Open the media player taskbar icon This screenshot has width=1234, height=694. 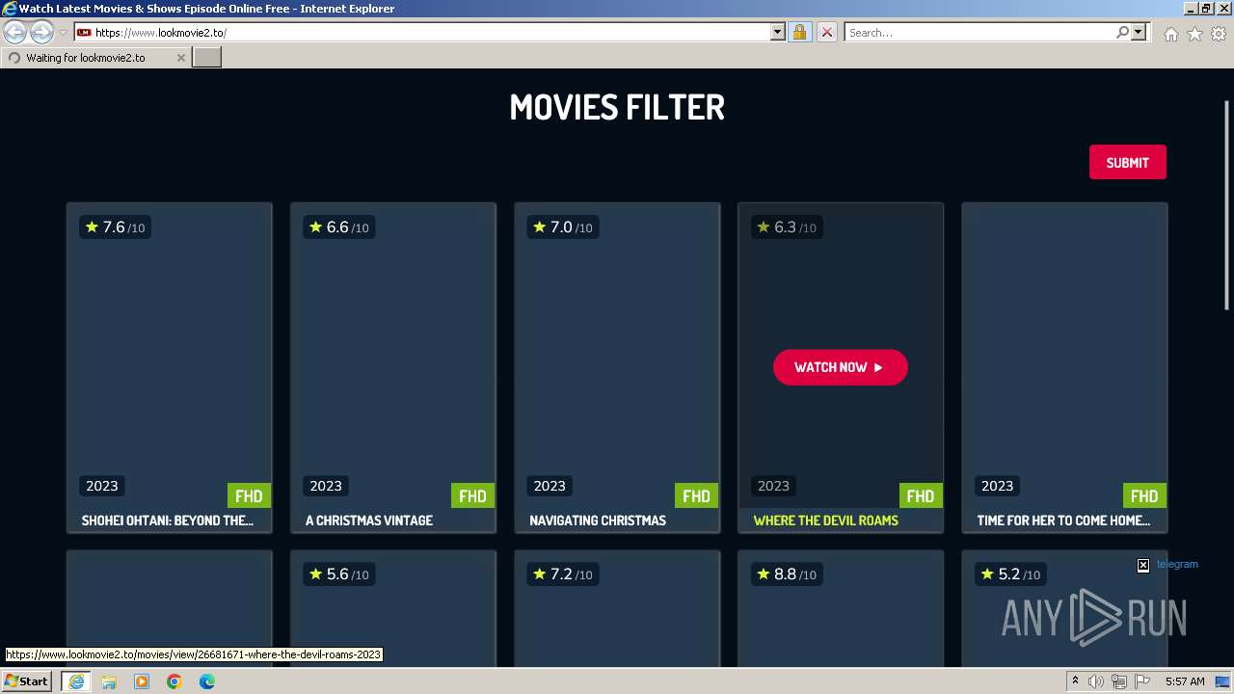point(142,681)
